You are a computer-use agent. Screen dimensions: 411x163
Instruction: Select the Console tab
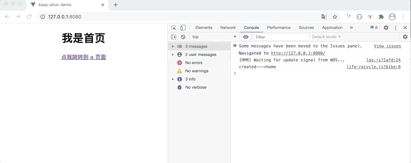pos(252,28)
